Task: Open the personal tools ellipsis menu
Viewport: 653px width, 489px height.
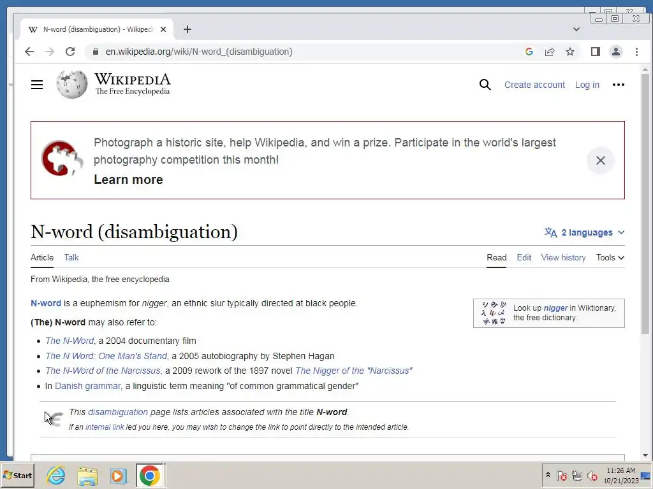Action: [619, 85]
